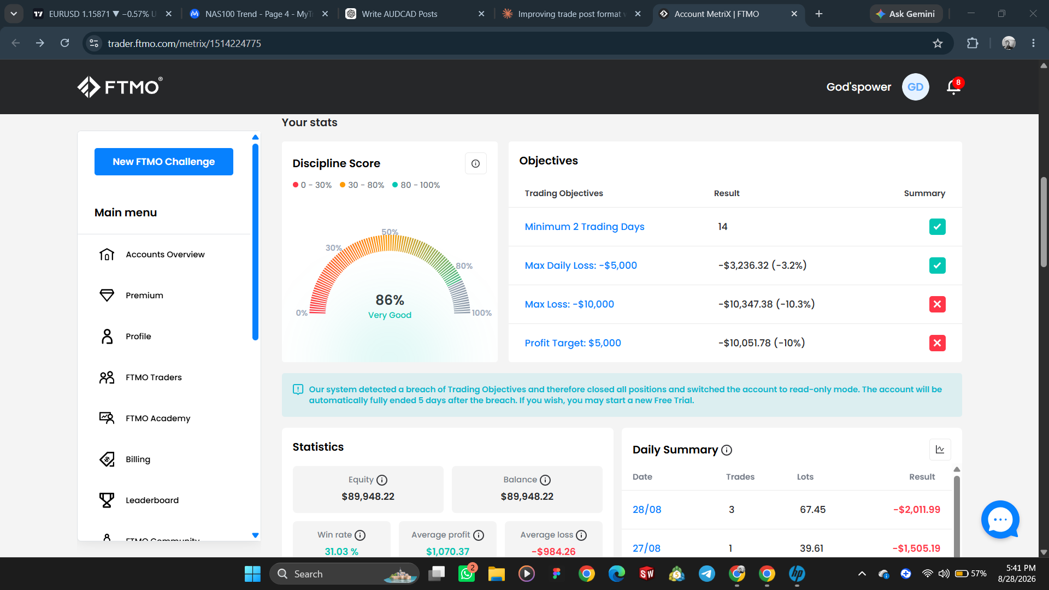
Task: Open the Chrome tab search dropdown
Action: tap(14, 14)
